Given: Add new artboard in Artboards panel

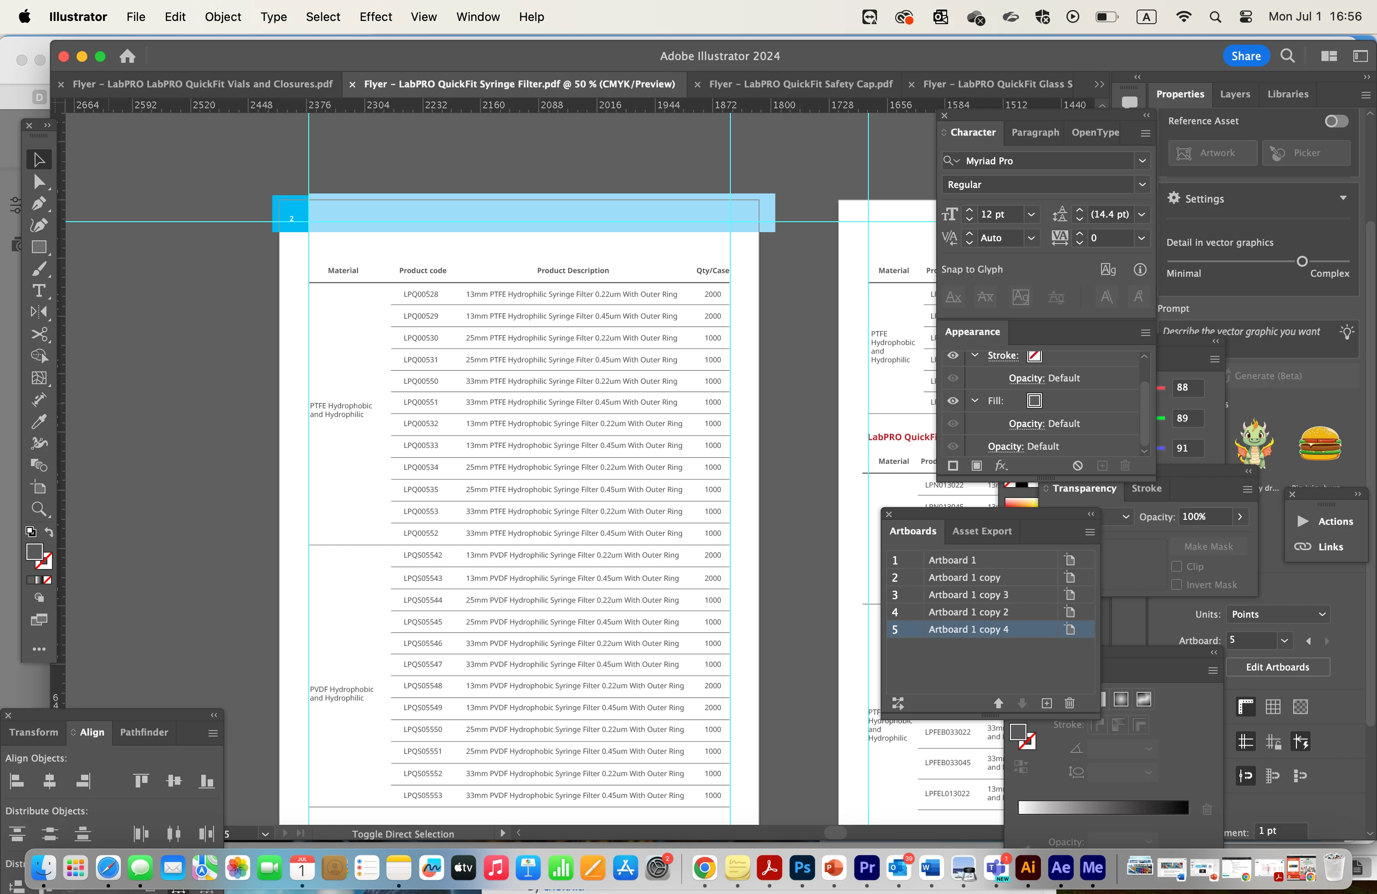Looking at the screenshot, I should [x=1046, y=703].
